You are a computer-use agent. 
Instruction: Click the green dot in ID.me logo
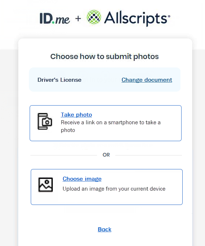click(53, 22)
